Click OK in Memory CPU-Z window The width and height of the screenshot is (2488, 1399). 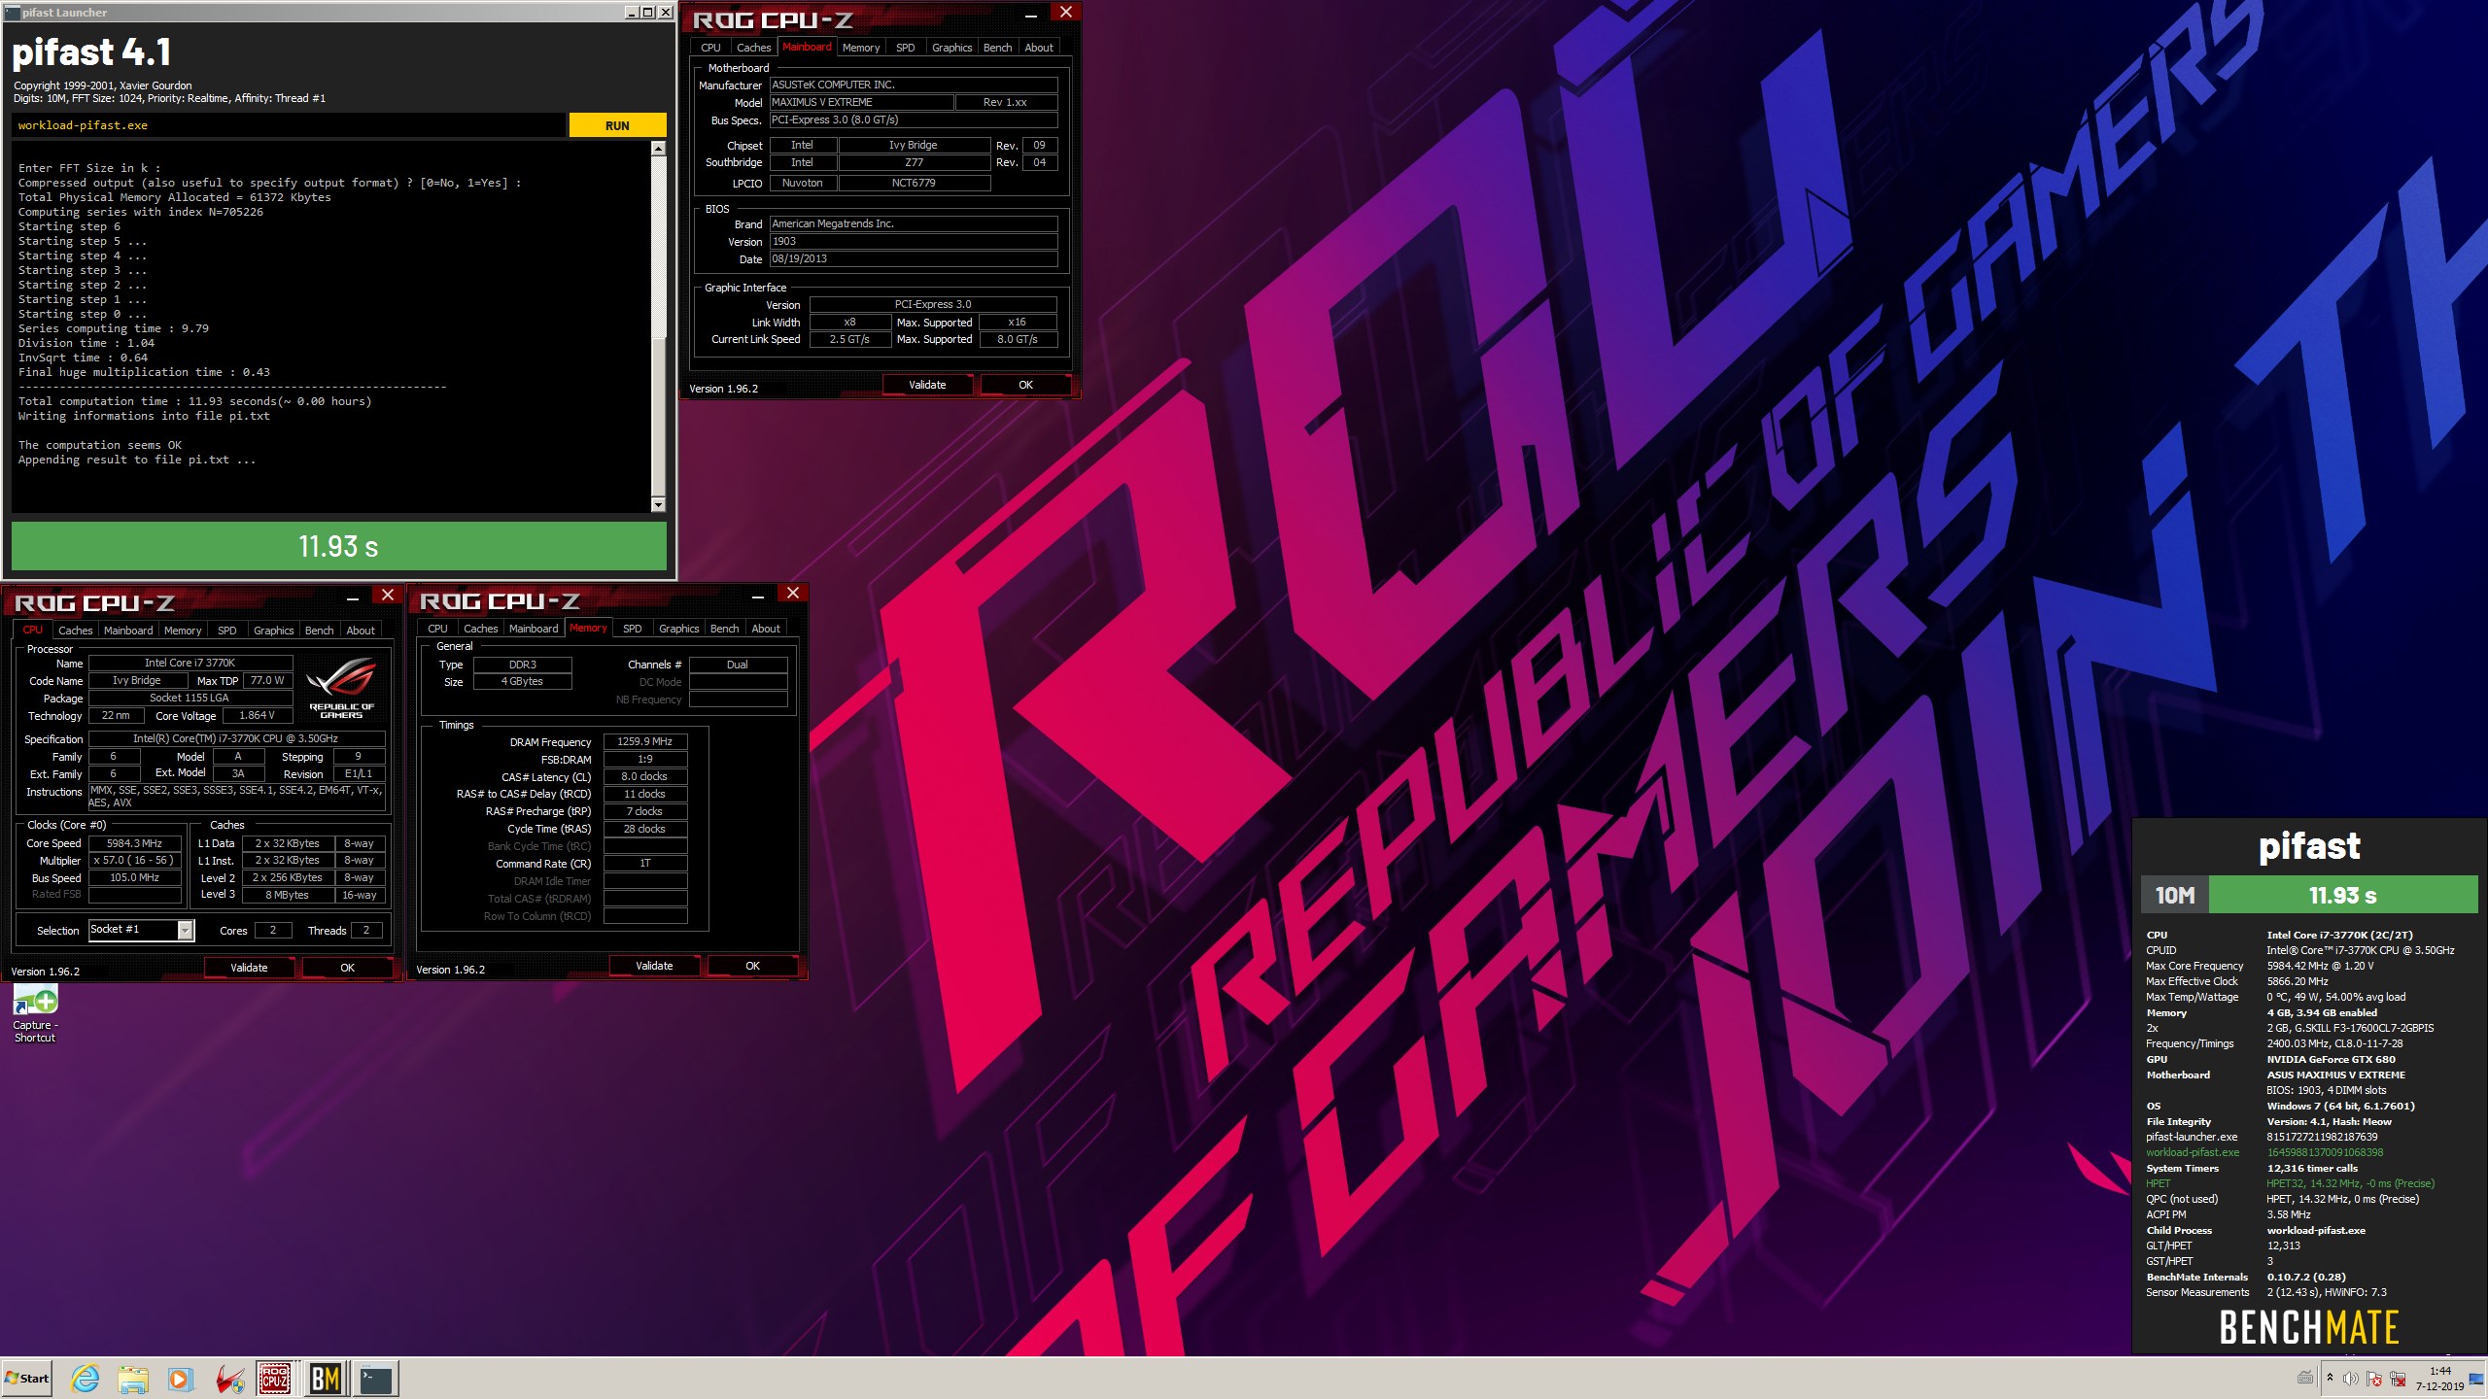point(752,966)
